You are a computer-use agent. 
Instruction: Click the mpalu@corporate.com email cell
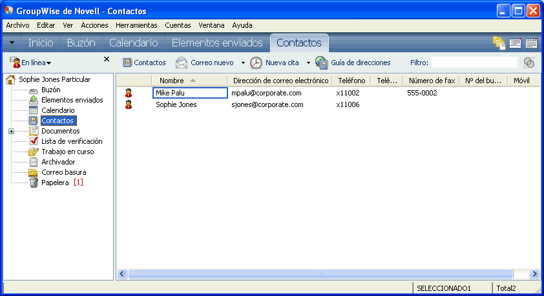click(x=266, y=93)
